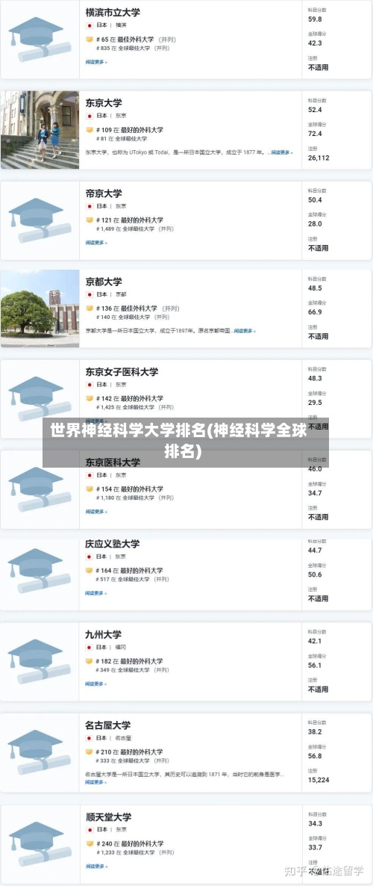Click the Japan flag under 帝京大学
This screenshot has width=373, height=886.
(90, 206)
